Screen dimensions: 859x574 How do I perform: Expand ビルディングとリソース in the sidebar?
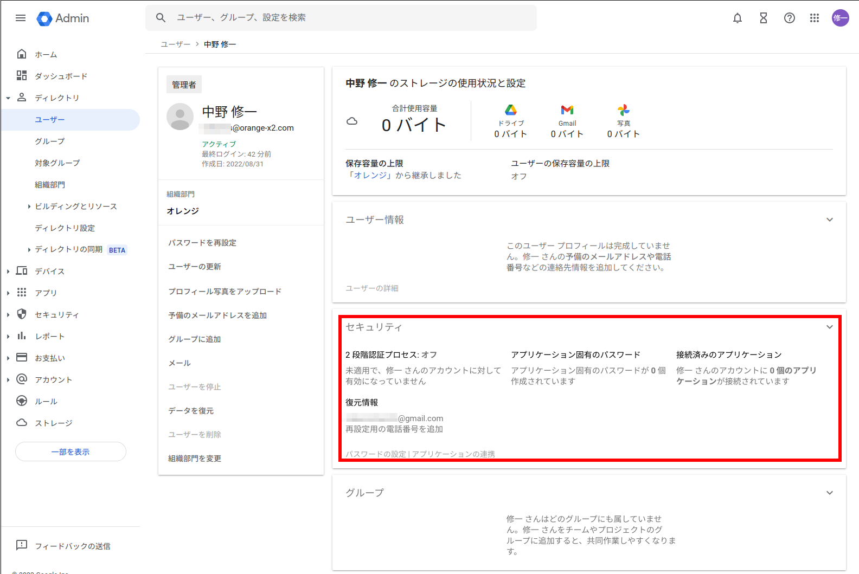pyautogui.click(x=29, y=207)
